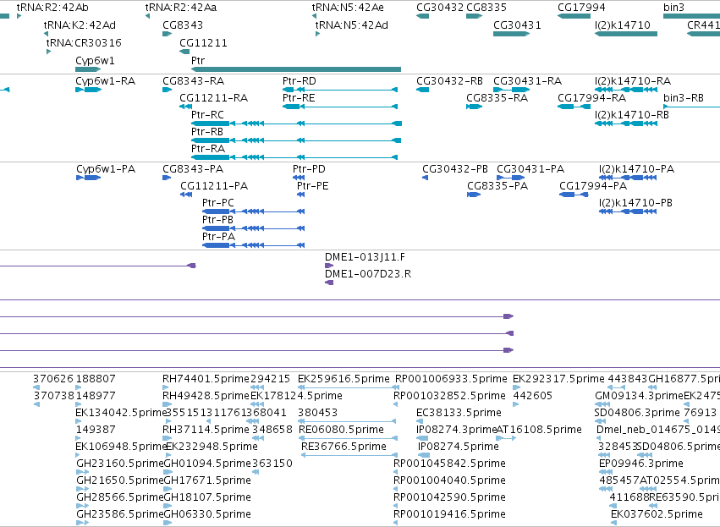Open transcript l(2)k14710-RA
The height and width of the screenshot is (527, 720).
tap(626, 90)
